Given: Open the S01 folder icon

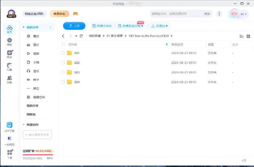Looking at the screenshot, I should tap(69, 53).
